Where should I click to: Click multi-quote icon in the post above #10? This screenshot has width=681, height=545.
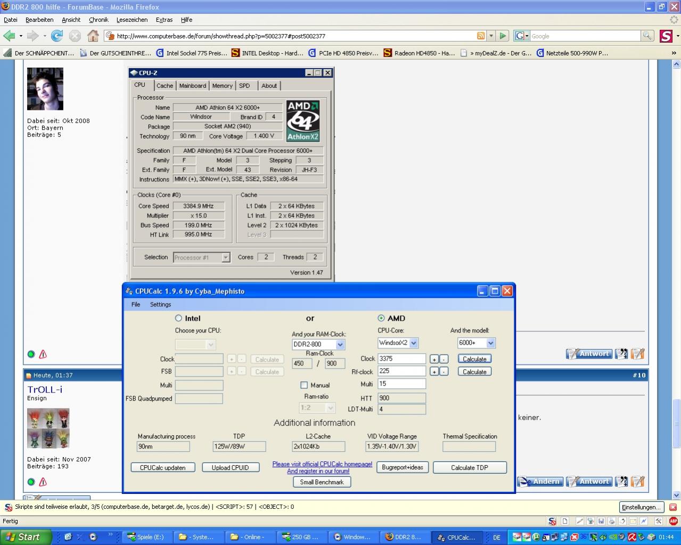(621, 353)
